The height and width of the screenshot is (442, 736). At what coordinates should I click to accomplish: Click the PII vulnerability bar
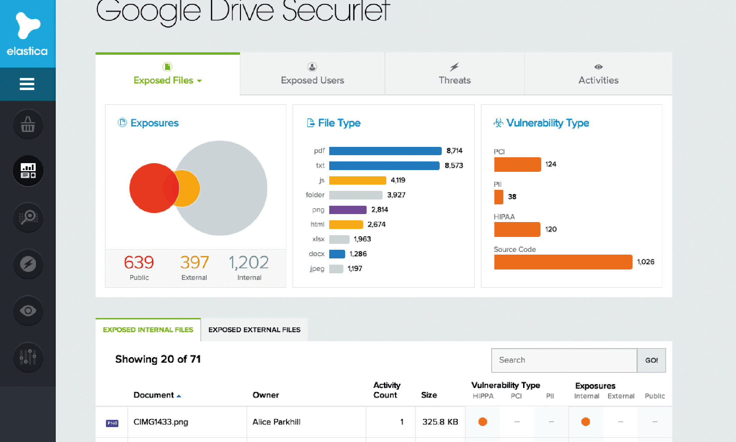click(x=499, y=197)
